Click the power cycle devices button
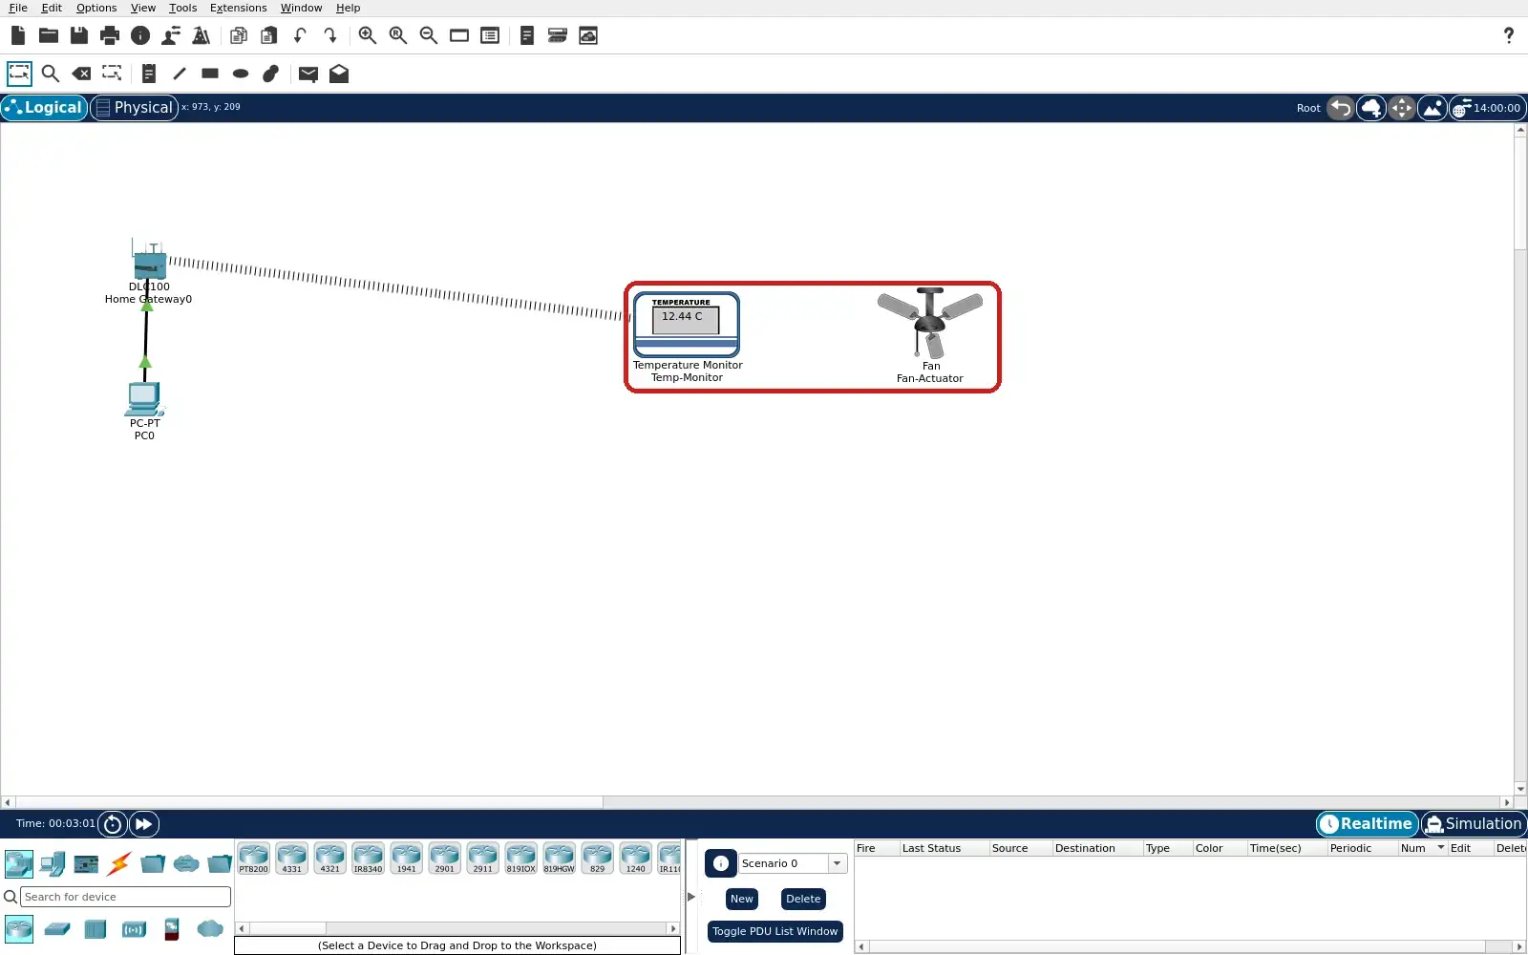1528x955 pixels. coord(113,823)
